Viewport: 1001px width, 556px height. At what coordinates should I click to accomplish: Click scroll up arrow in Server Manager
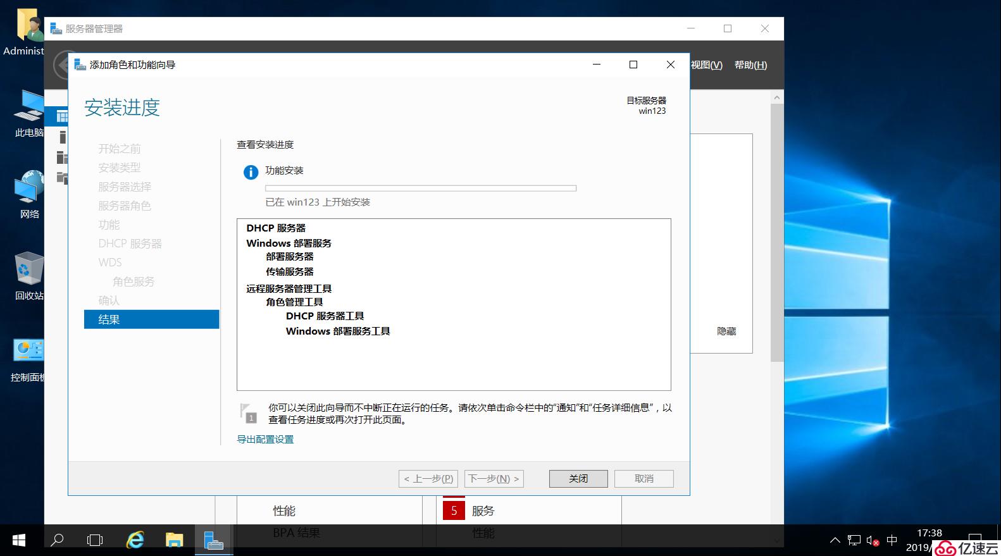[x=777, y=98]
